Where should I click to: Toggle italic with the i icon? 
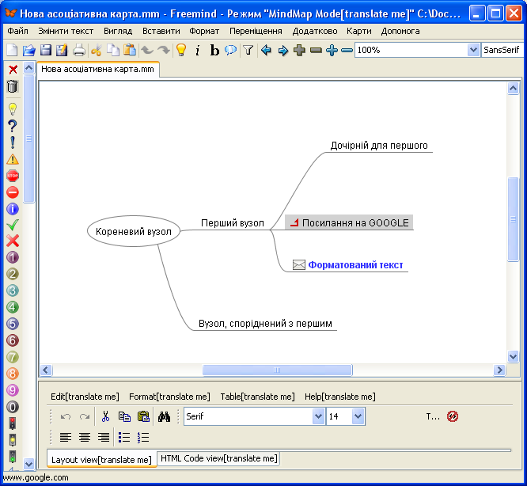198,50
